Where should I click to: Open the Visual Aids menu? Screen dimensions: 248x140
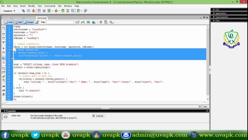click(x=111, y=22)
